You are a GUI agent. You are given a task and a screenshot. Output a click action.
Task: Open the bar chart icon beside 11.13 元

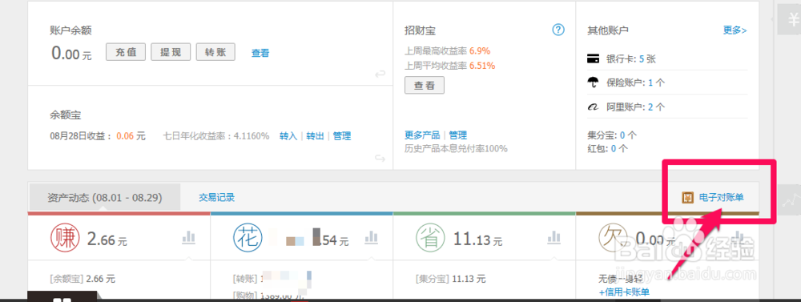click(553, 237)
